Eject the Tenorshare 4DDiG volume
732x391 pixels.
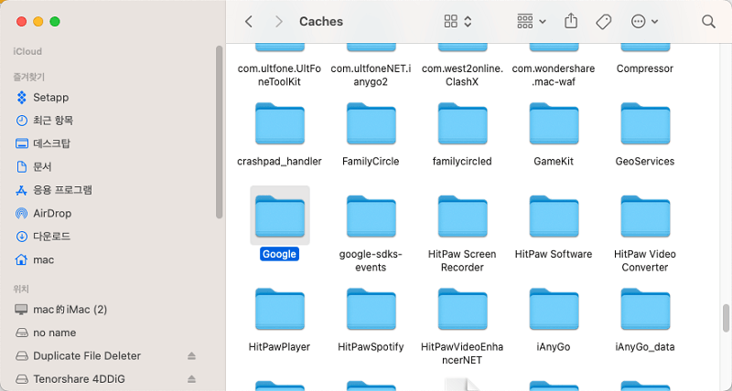191,378
